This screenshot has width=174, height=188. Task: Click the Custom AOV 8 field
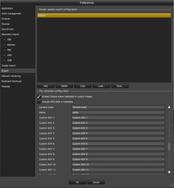118,154
